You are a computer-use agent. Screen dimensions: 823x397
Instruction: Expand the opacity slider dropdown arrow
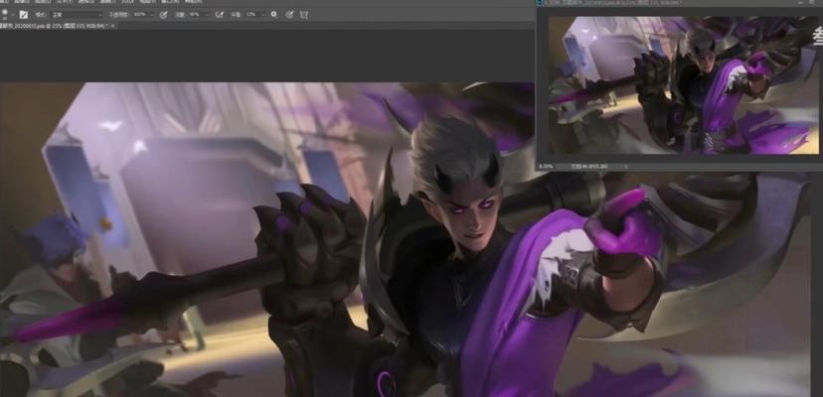[x=152, y=15]
